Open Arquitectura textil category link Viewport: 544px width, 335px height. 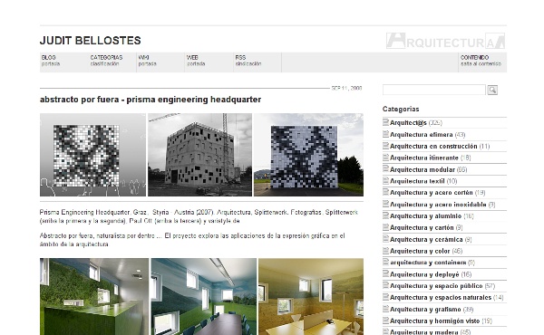pos(417,181)
